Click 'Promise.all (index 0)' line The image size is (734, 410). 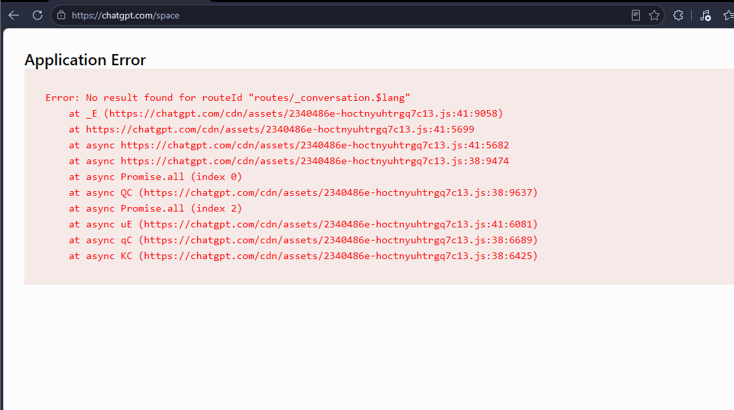pyautogui.click(x=155, y=177)
